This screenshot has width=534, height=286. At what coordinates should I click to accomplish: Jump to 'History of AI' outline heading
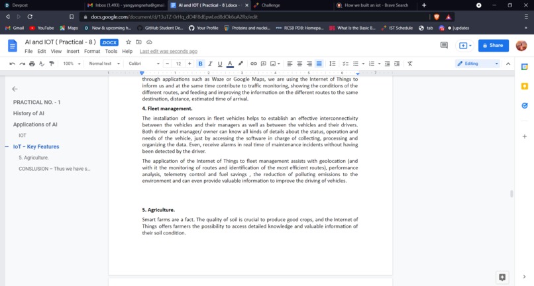(28, 113)
